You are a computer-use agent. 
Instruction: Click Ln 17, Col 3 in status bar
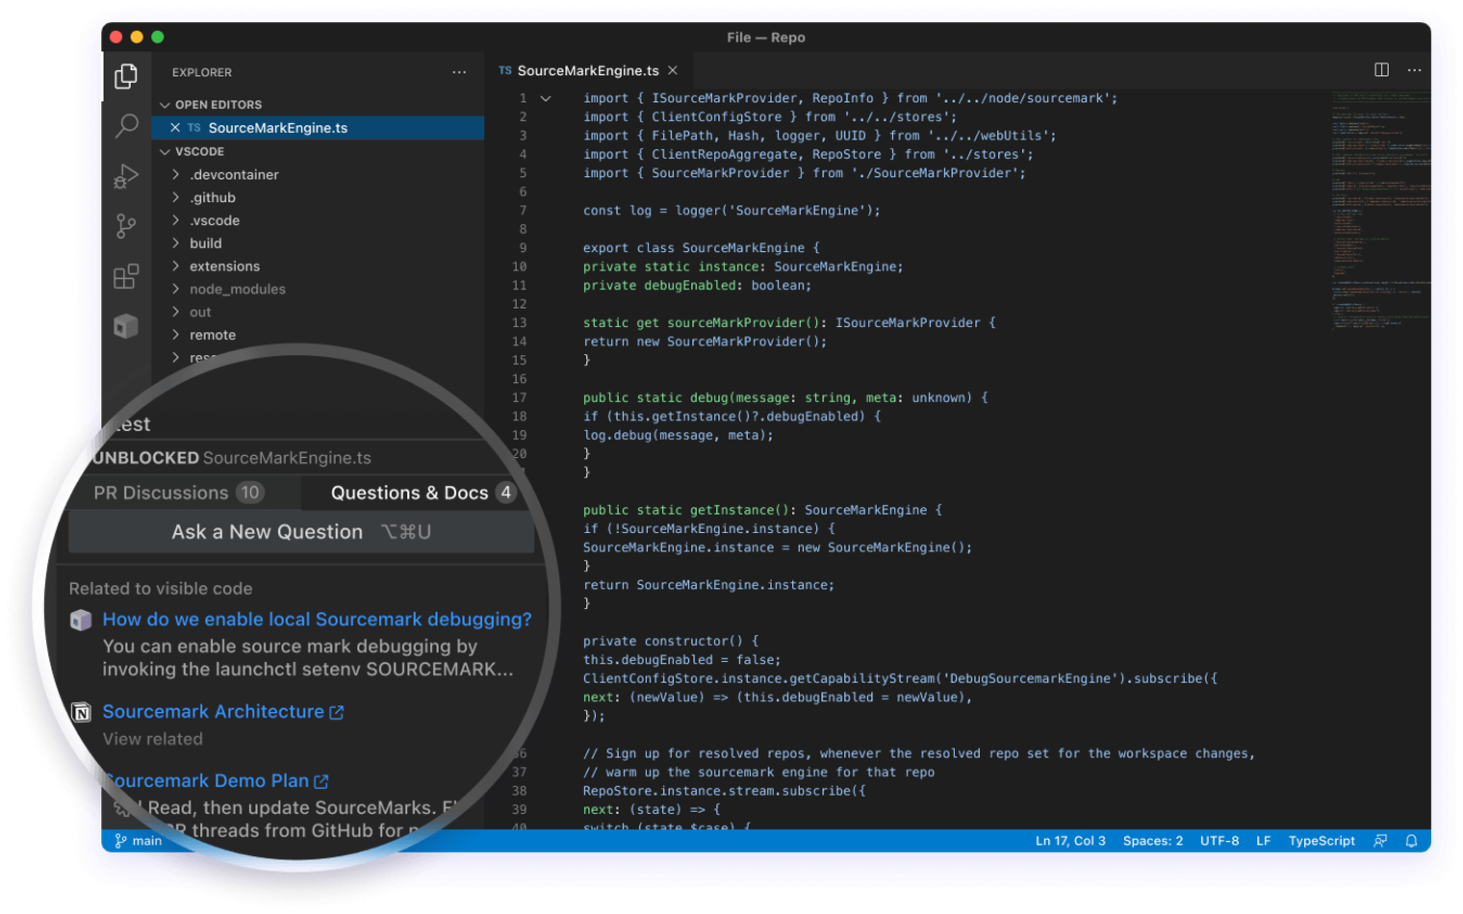[x=1070, y=841]
